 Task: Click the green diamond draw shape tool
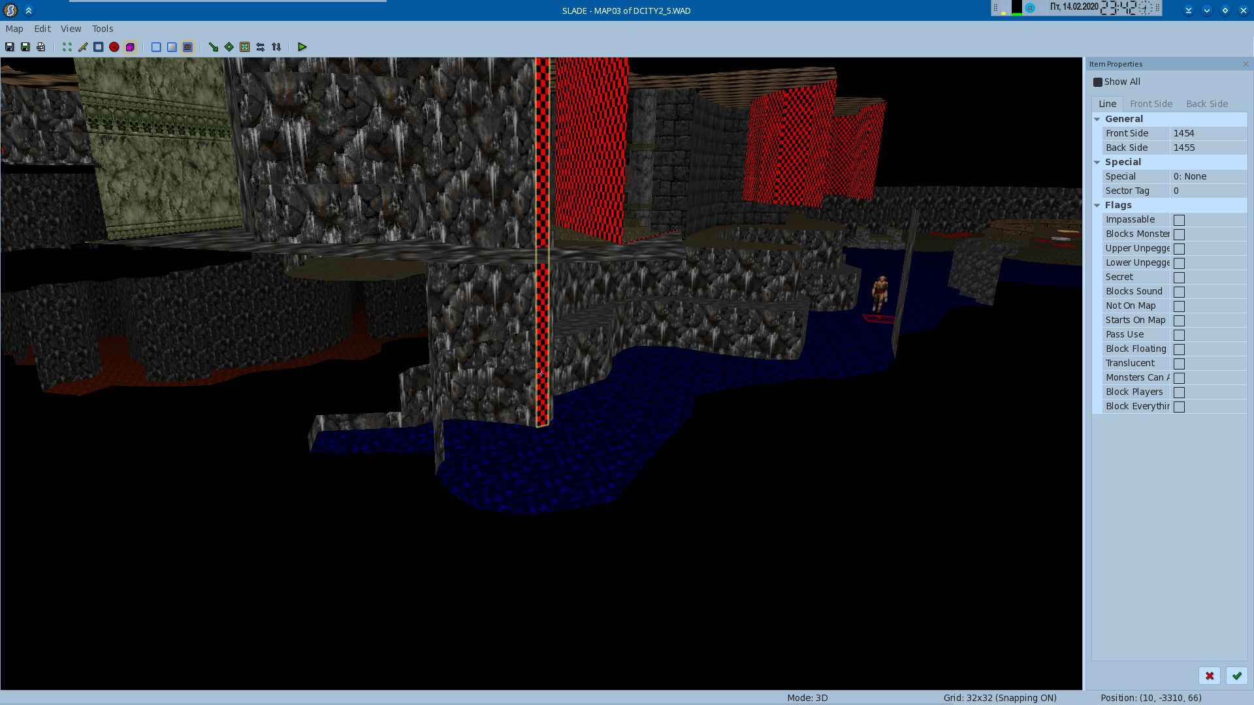229,47
